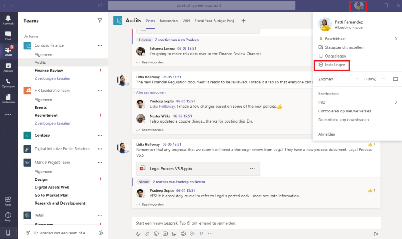This screenshot has width=402, height=239.
Task: Open manage teams gear icon
Action: pyautogui.click(x=101, y=233)
